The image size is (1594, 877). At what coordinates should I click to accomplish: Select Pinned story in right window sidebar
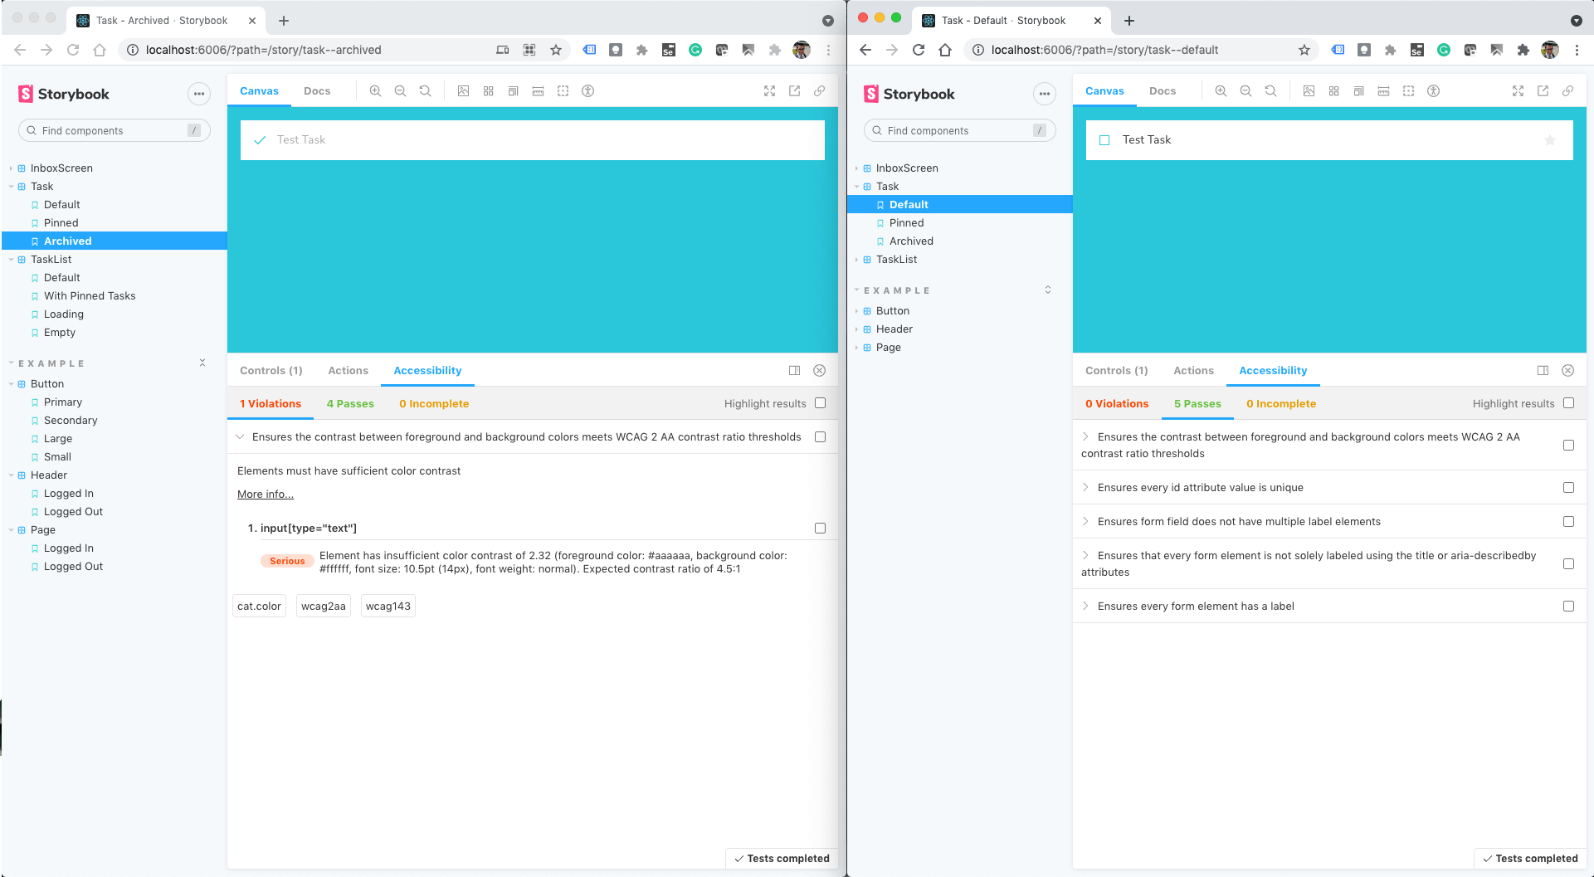click(x=906, y=223)
